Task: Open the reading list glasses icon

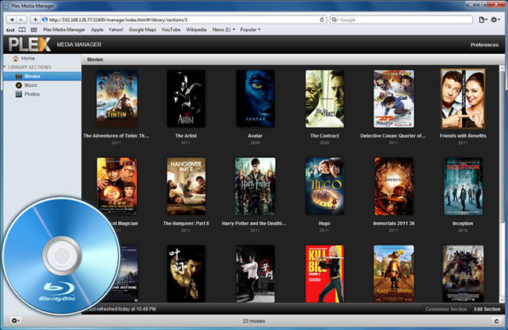Action: [x=10, y=30]
